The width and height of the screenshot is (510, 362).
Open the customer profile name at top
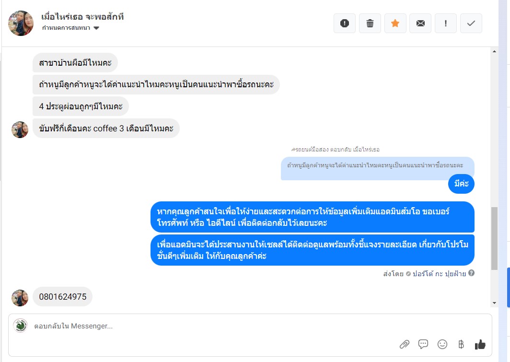click(82, 17)
